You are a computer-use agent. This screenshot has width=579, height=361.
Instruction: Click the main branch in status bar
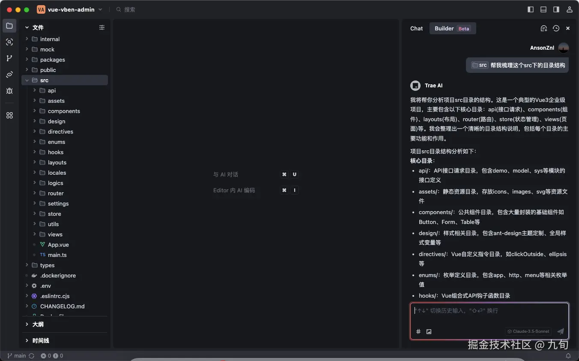(x=17, y=356)
